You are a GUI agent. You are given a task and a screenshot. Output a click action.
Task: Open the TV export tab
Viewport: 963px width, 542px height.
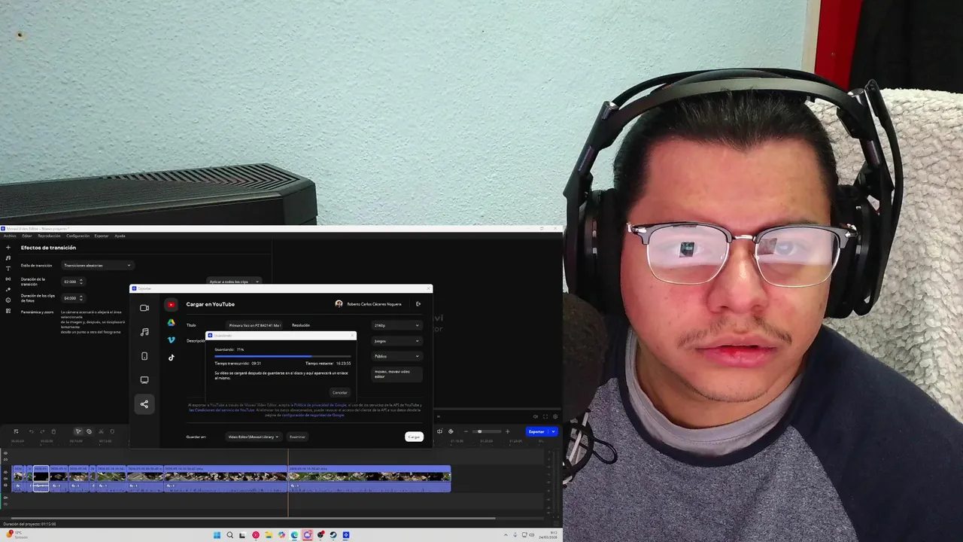tap(144, 380)
